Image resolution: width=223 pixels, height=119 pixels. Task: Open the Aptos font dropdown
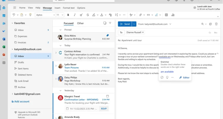point(45,15)
